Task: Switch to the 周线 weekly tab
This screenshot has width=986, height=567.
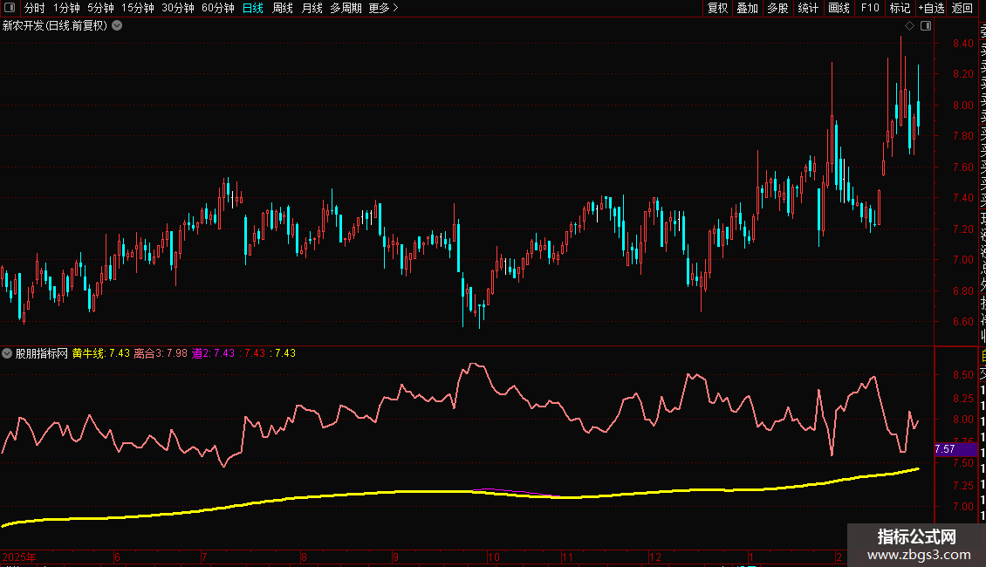Action: 283,8
